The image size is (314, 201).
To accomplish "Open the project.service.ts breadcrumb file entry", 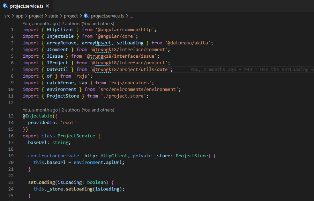I will coord(107,16).
